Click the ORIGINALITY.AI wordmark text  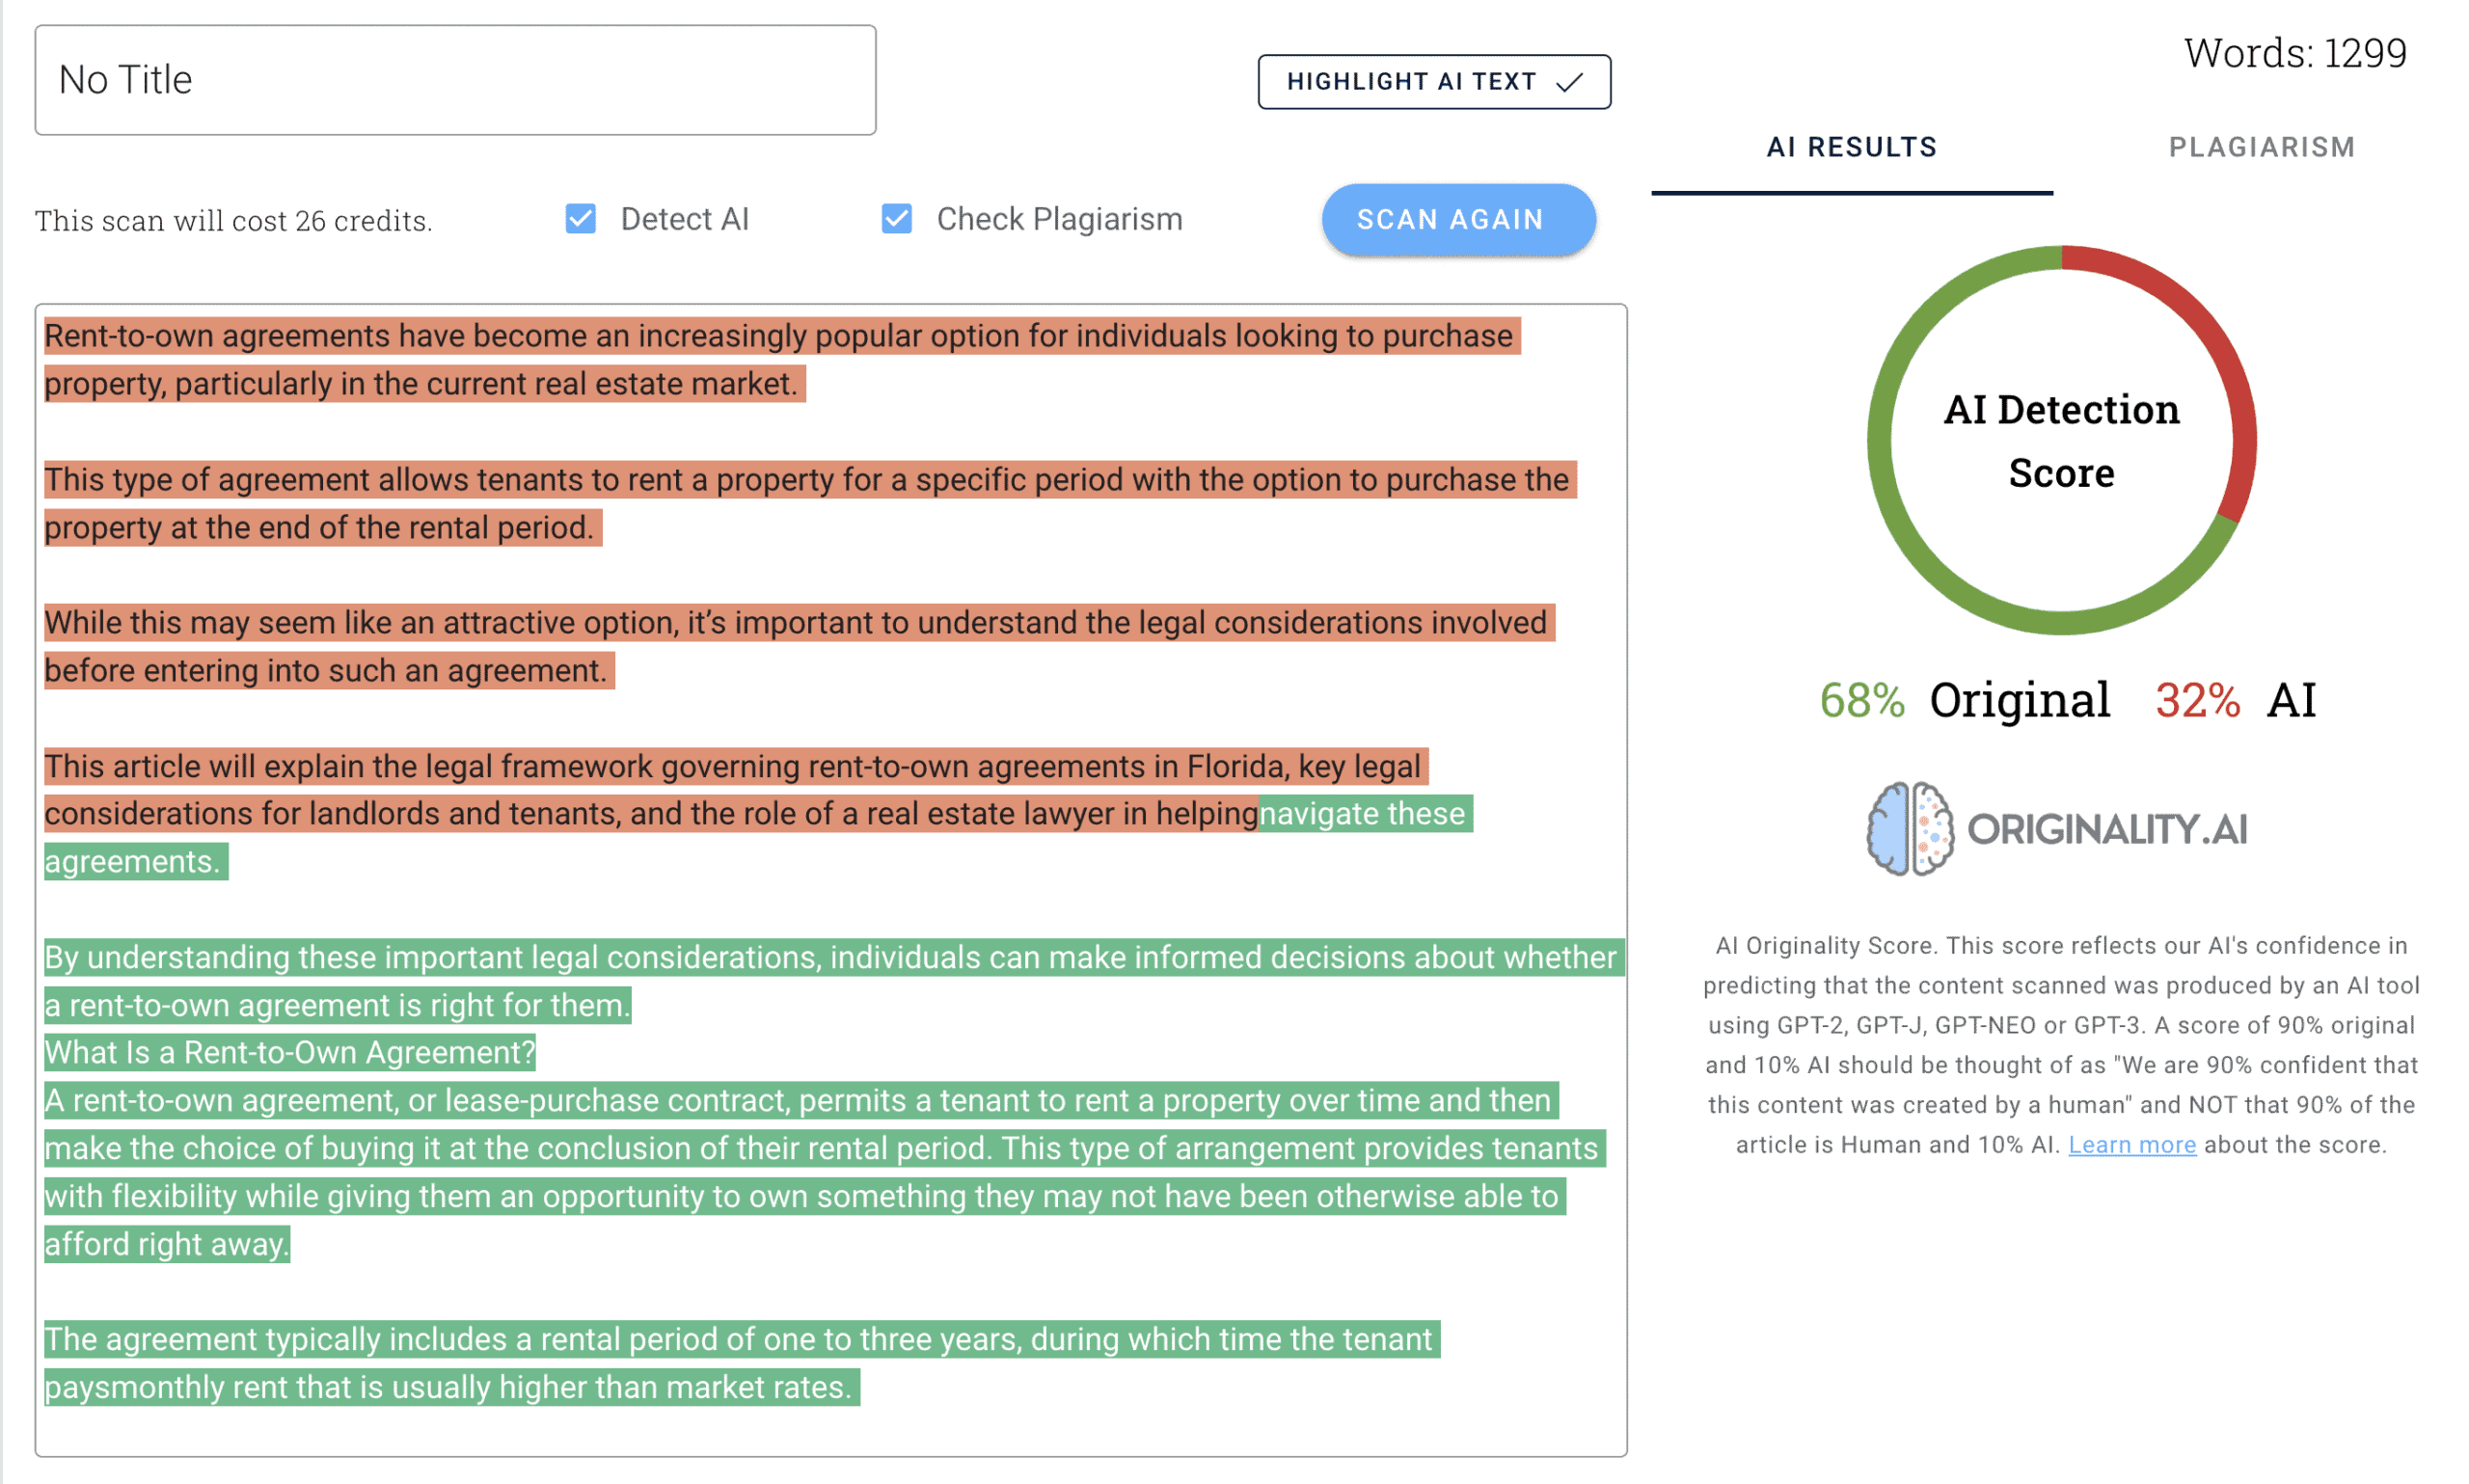pyautogui.click(x=2106, y=829)
